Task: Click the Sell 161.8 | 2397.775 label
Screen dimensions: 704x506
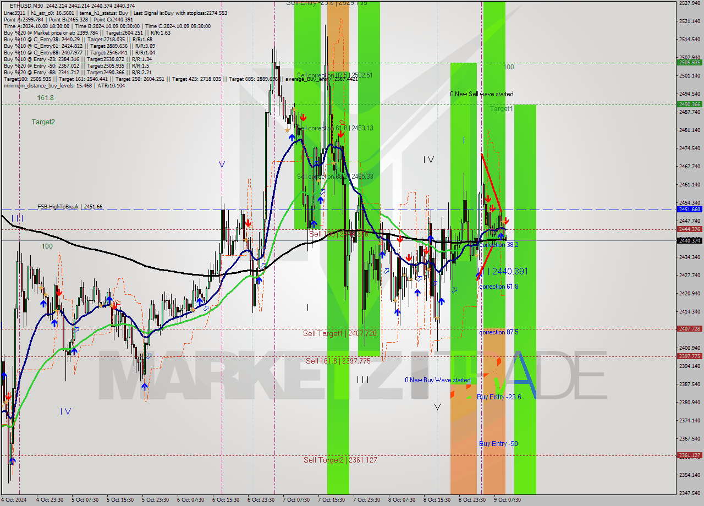Action: (338, 361)
